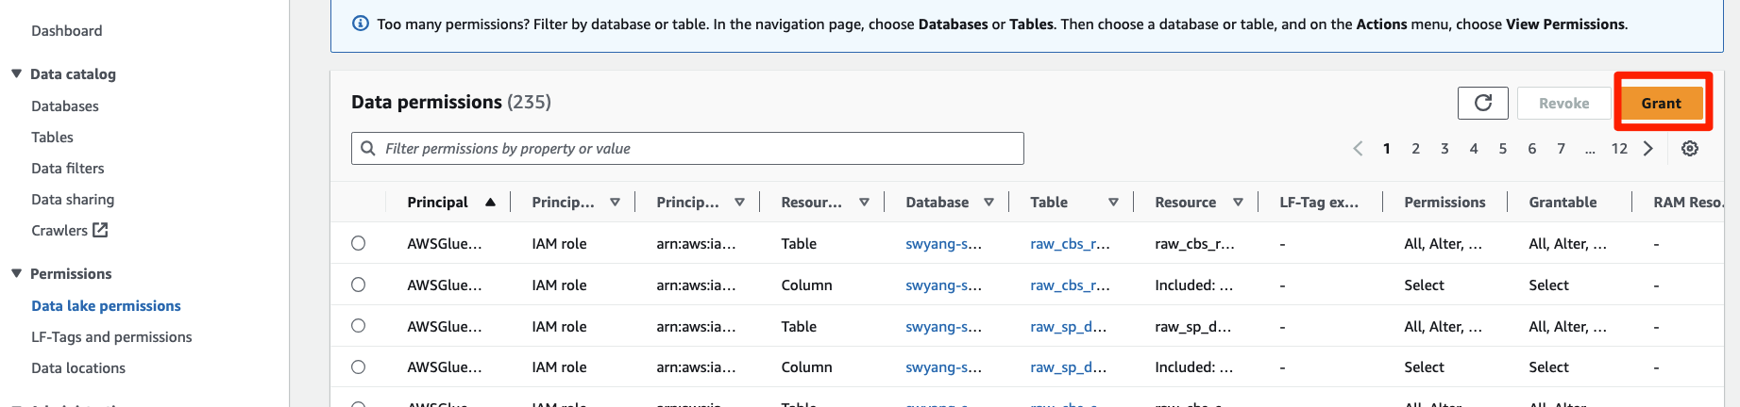1740x407 pixels.
Task: Click 'Included: ...' resource in second row
Action: [x=1193, y=285]
